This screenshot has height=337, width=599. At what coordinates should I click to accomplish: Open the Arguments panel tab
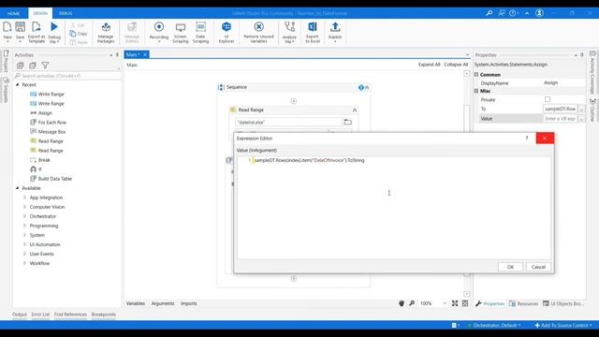[163, 303]
